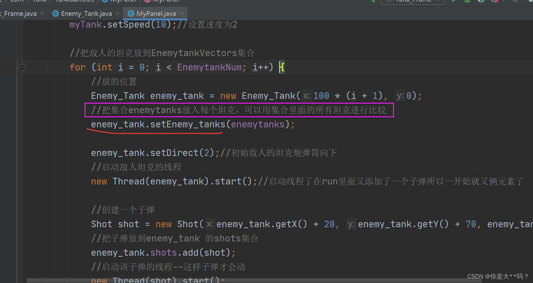Screen dimensions: 533x283
Task: Click the setEnemy_tanks method call
Action: [x=187, y=124]
